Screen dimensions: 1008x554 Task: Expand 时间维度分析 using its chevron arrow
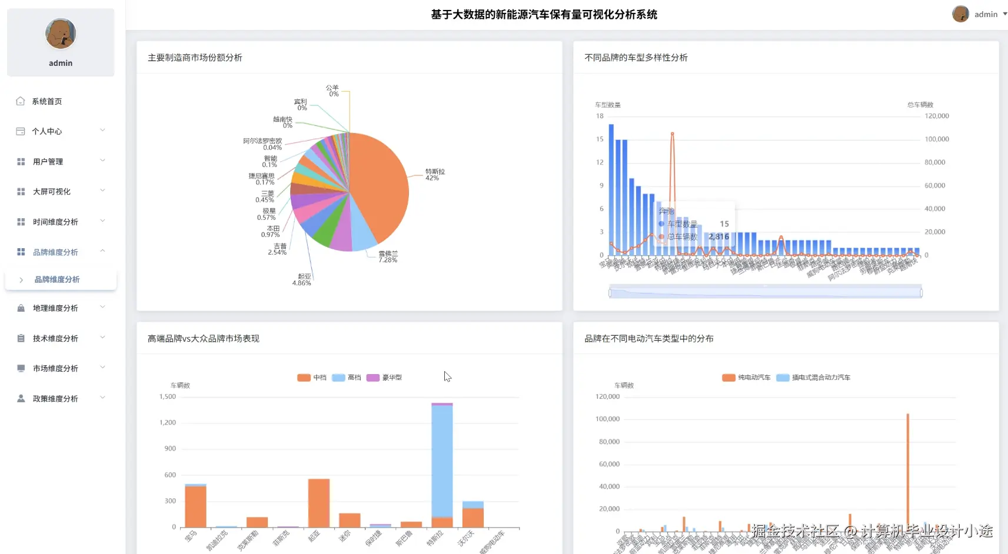coord(102,221)
